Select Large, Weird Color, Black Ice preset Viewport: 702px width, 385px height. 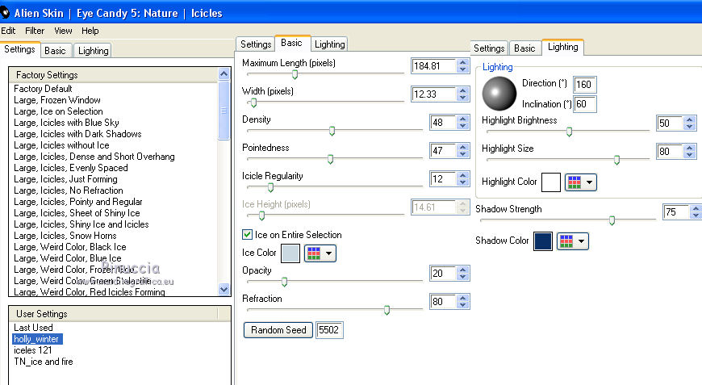[x=70, y=247]
